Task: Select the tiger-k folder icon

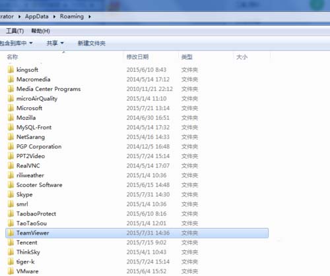Action: 11,262
